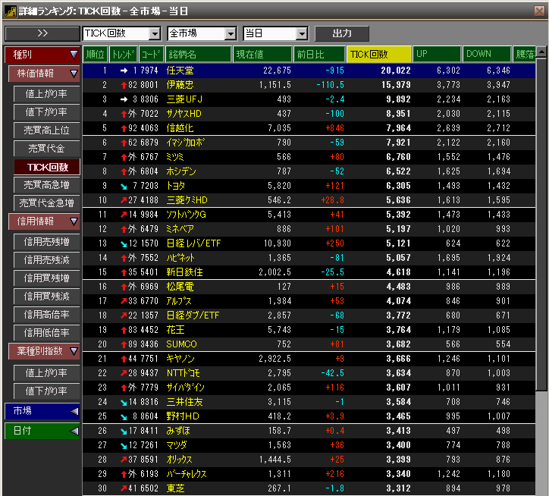This screenshot has height=496, width=549.
Task: Click TICK count 20,022 cell
Action: pyautogui.click(x=396, y=71)
